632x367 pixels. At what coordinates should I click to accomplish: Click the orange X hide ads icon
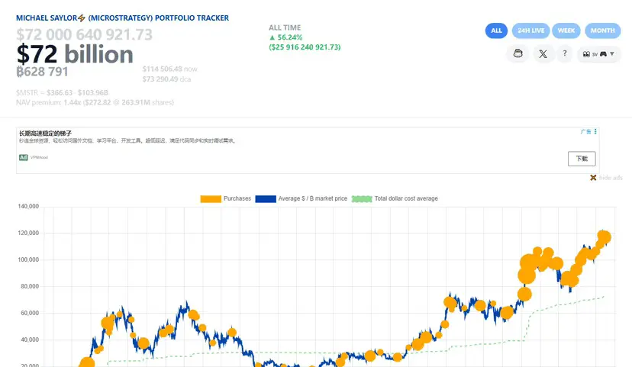(593, 178)
